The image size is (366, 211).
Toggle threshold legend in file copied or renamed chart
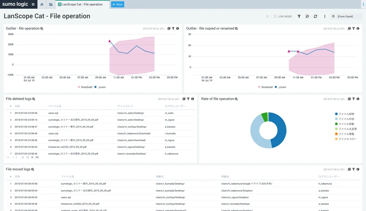(265, 87)
